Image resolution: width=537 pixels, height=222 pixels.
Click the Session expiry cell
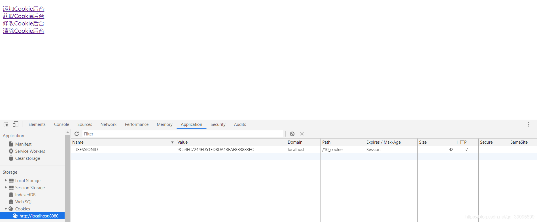pos(391,150)
